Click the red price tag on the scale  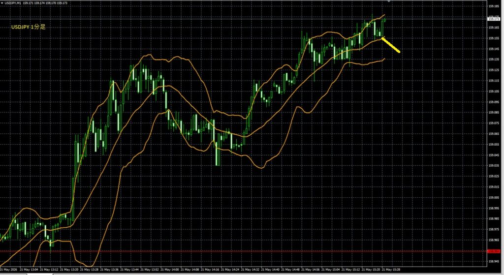coord(493,251)
